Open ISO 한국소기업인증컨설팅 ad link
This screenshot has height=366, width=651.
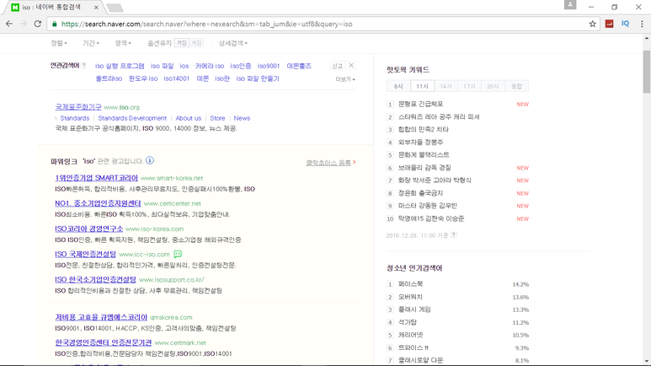coord(95,279)
